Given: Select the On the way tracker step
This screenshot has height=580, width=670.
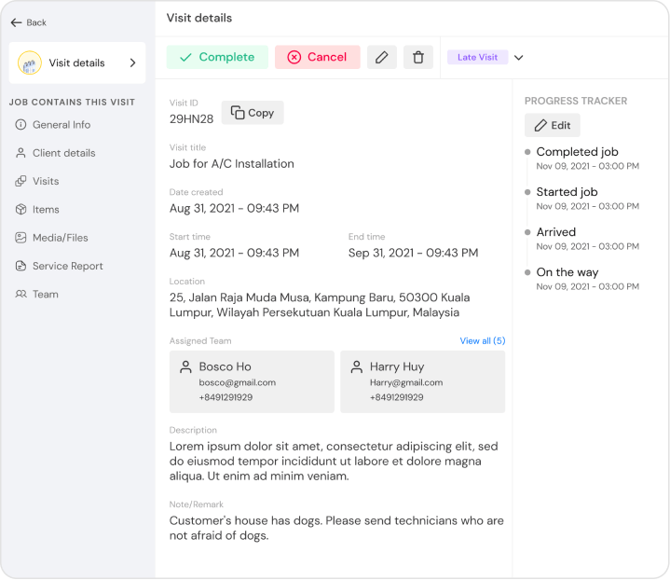Looking at the screenshot, I should click(x=567, y=272).
